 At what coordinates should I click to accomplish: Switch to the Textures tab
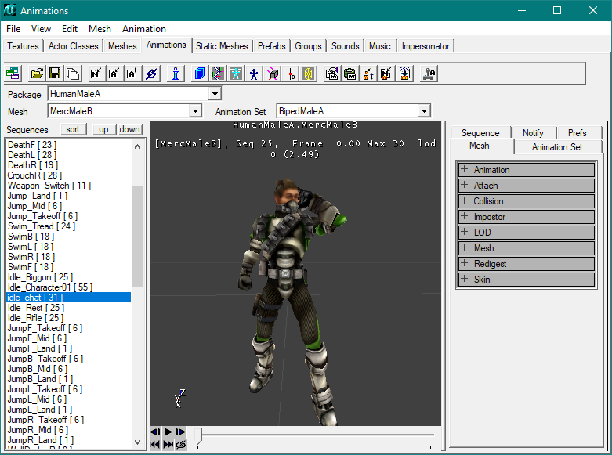pos(23,46)
